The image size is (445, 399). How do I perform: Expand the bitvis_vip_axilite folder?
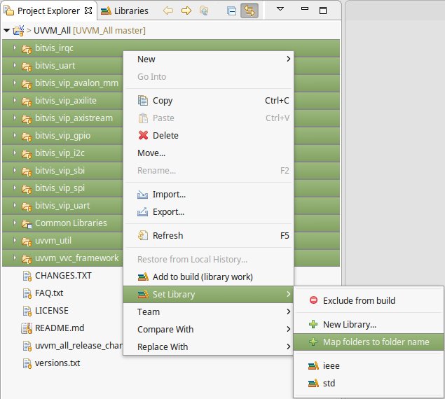click(15, 100)
